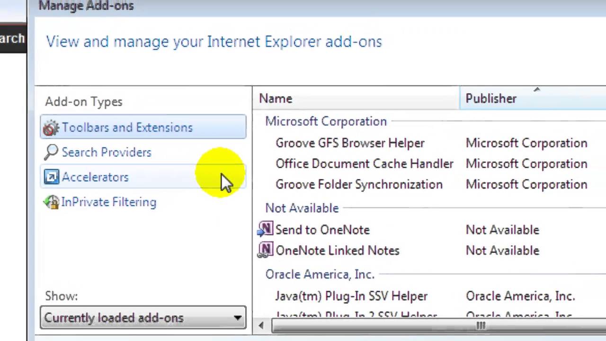Click Not Available publisher of Send to OneNote

click(x=502, y=230)
